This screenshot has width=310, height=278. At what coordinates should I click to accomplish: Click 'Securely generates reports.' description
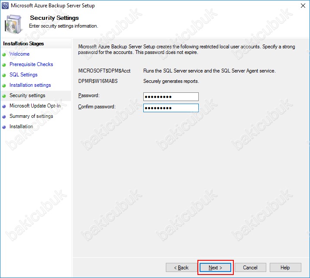171,81
